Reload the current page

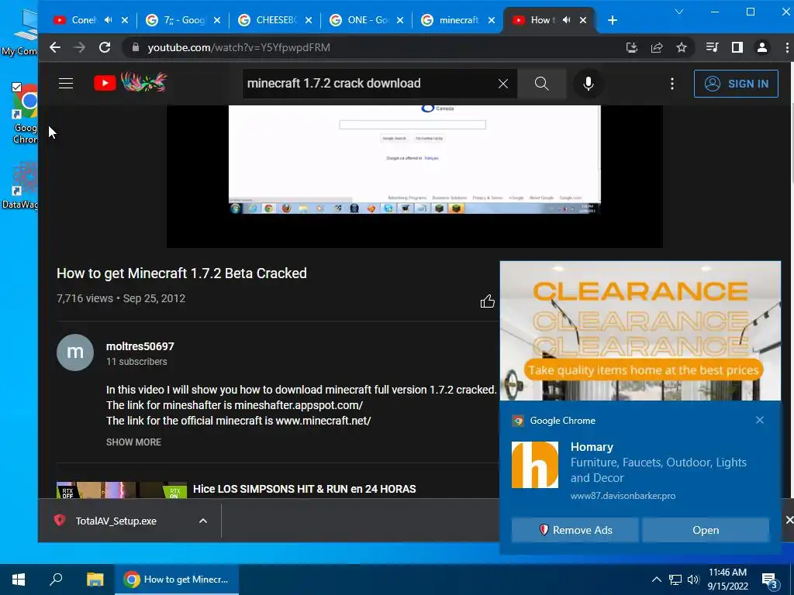point(105,47)
